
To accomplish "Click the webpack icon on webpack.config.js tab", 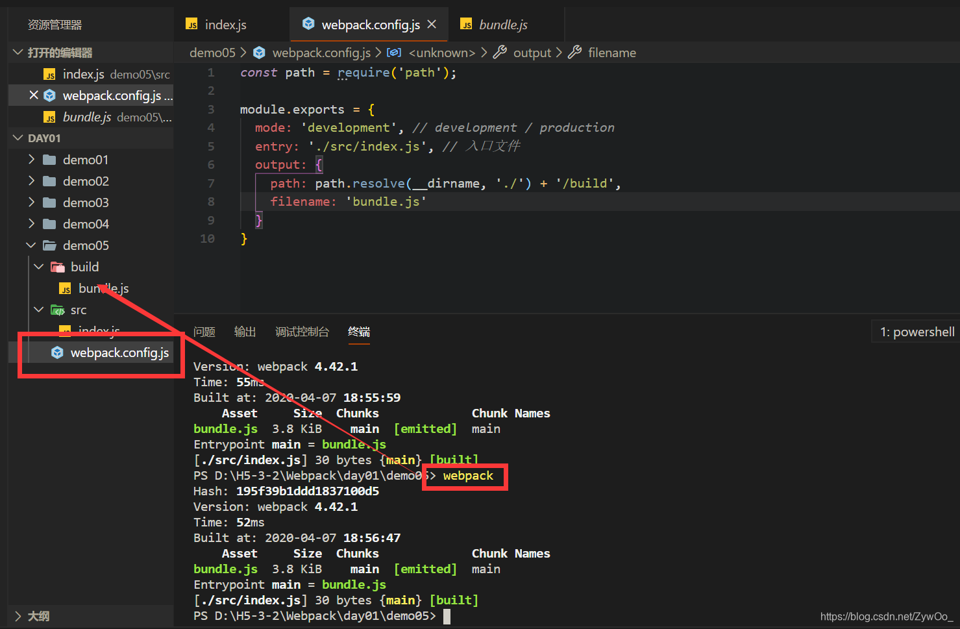I will [x=308, y=24].
